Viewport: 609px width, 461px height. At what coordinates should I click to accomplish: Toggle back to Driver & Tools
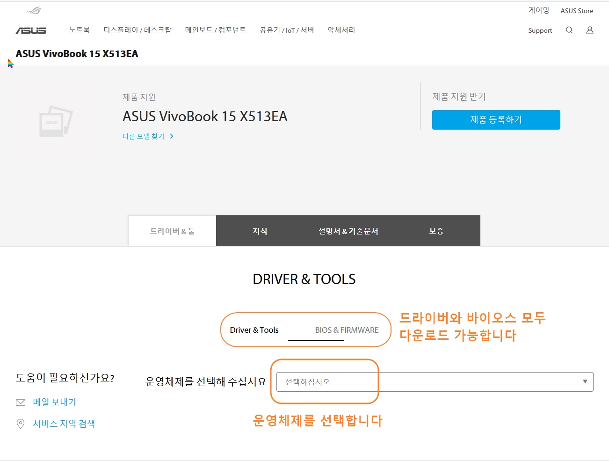254,329
